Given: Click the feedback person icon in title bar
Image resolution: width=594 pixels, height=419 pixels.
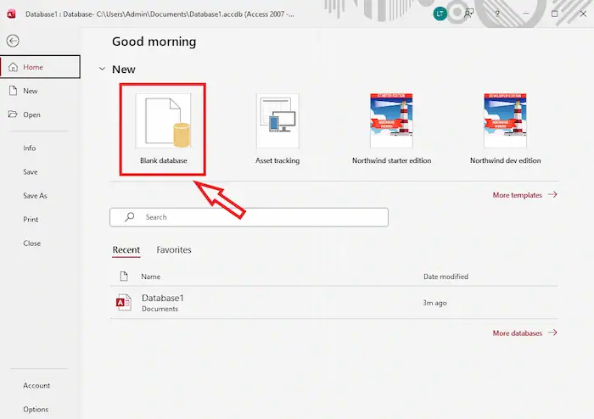Looking at the screenshot, I should coord(468,14).
